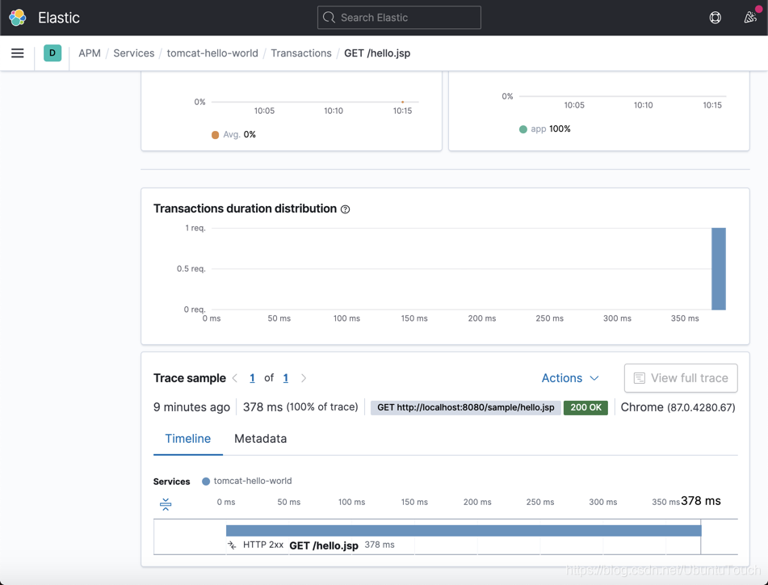Click the Search Elastic field
Image resolution: width=768 pixels, height=585 pixels.
pyautogui.click(x=399, y=18)
